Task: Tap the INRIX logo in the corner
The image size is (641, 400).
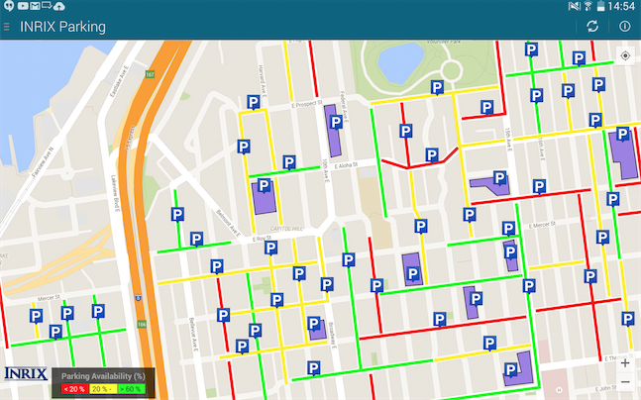Action: coord(26,374)
